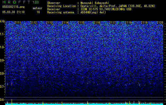Click the date stamp 05.03.30 21:10

[13, 12]
